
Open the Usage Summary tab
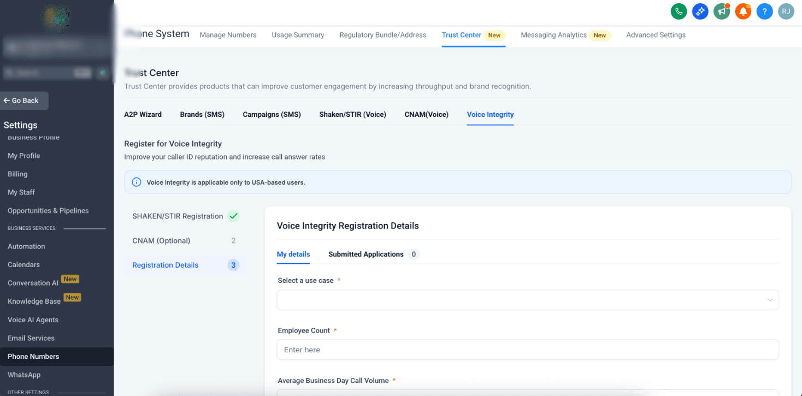(298, 35)
